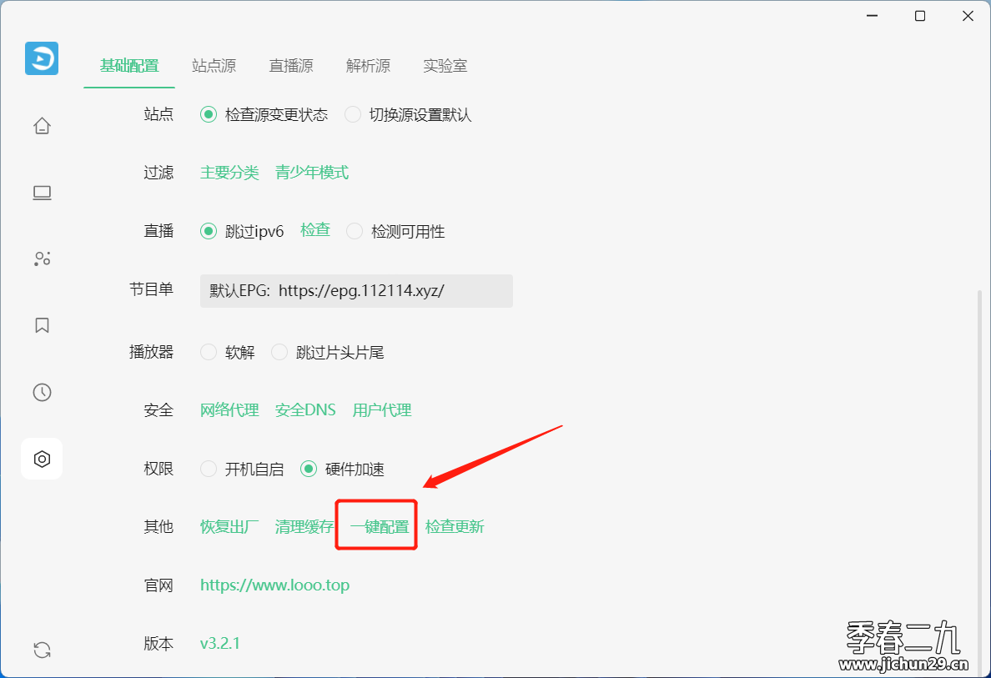991x678 pixels.
Task: Open 用户代理 settings link
Action: point(382,410)
